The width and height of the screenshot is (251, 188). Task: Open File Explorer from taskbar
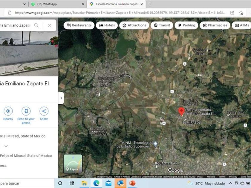click(84, 183)
